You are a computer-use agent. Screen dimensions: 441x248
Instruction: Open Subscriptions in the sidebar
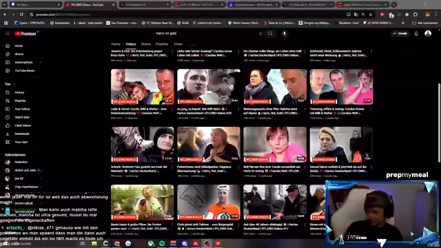tap(23, 63)
